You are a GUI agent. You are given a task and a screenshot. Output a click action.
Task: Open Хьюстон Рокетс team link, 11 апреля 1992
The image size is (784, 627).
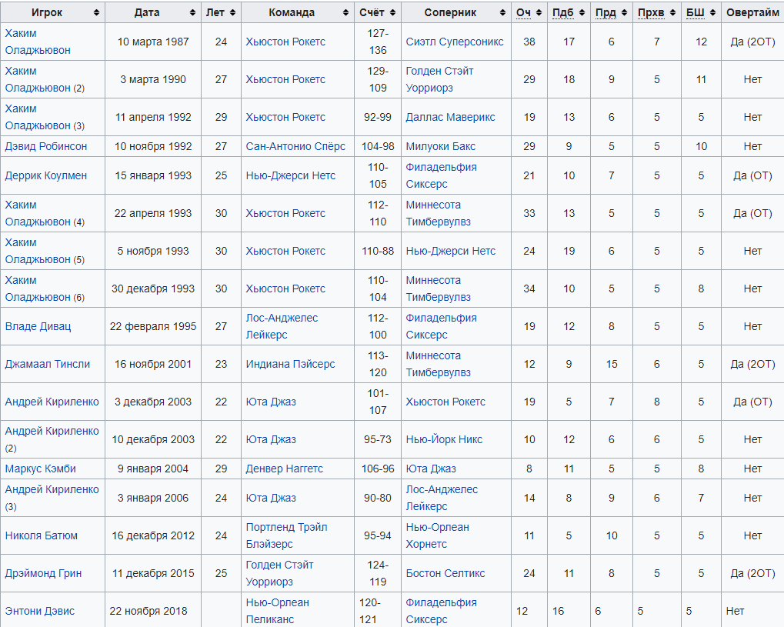(285, 117)
